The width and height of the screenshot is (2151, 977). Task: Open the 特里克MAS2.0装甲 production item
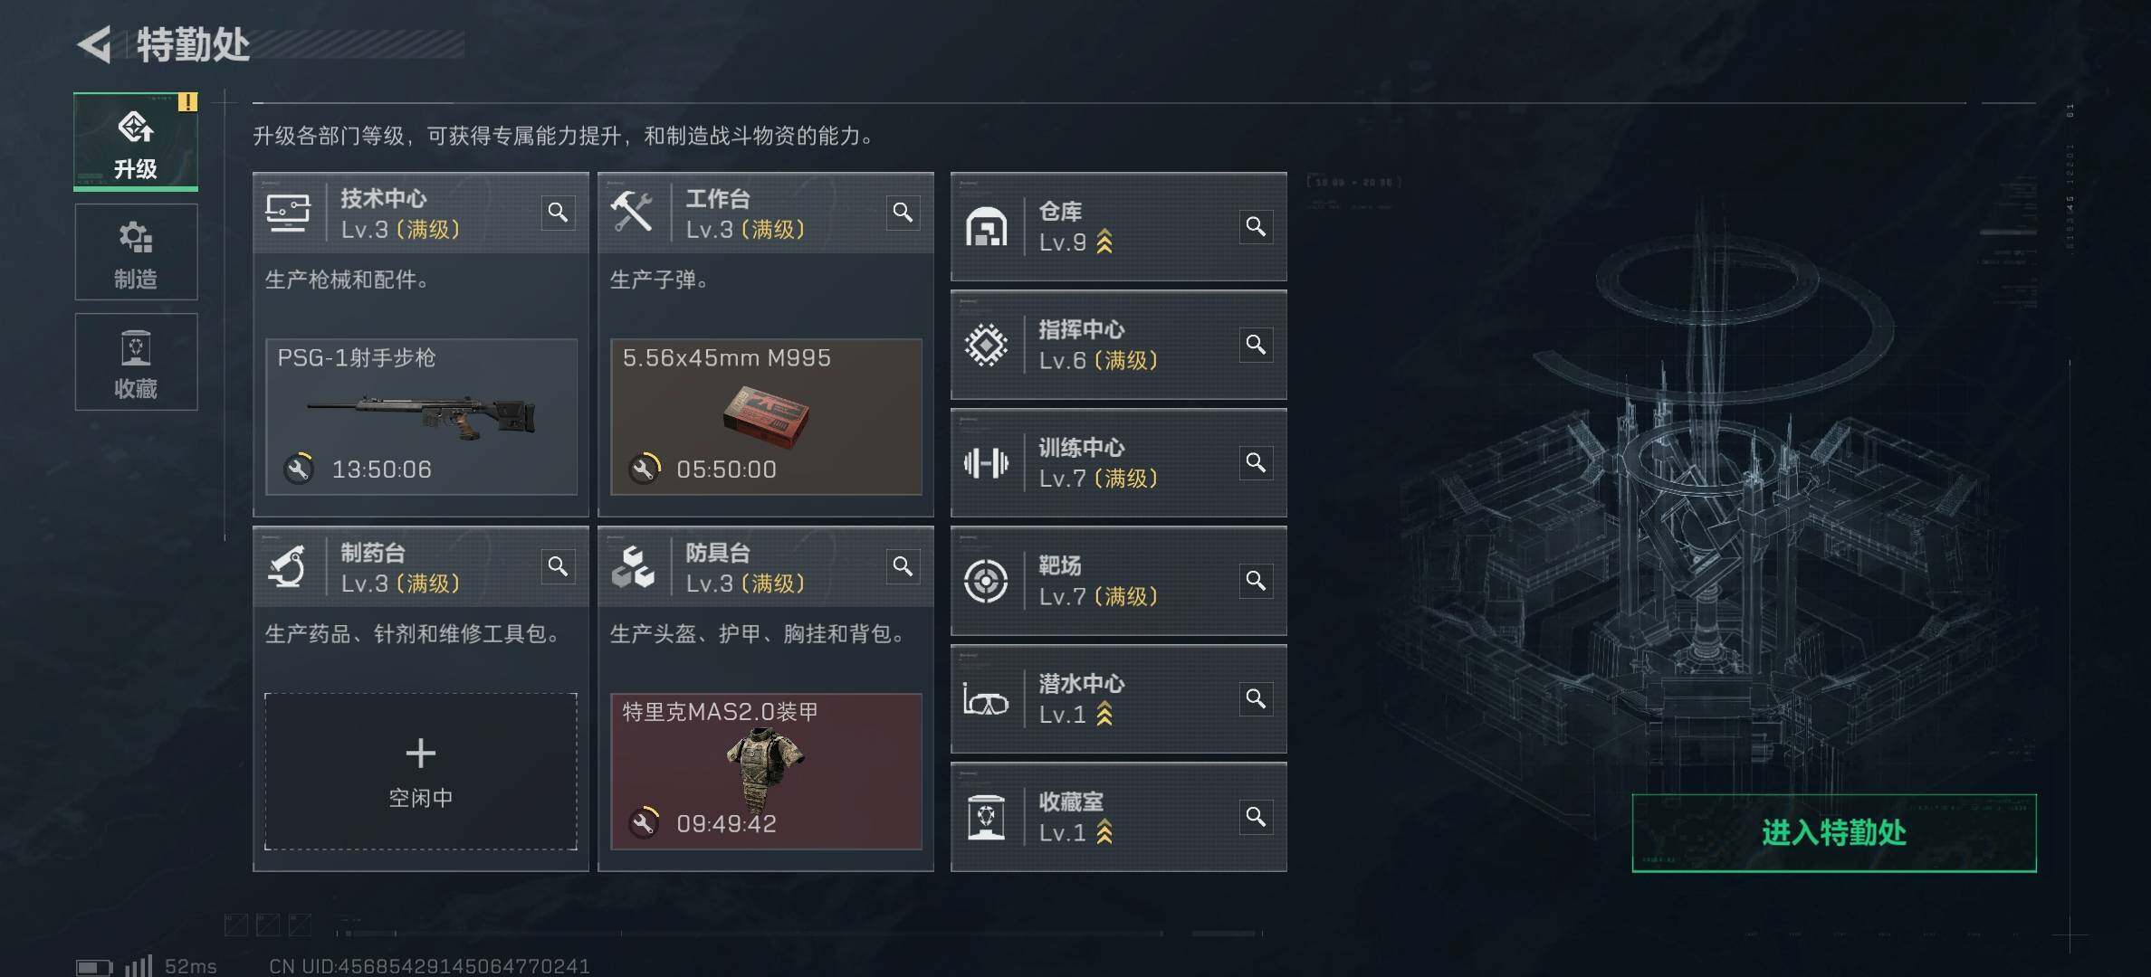point(766,772)
